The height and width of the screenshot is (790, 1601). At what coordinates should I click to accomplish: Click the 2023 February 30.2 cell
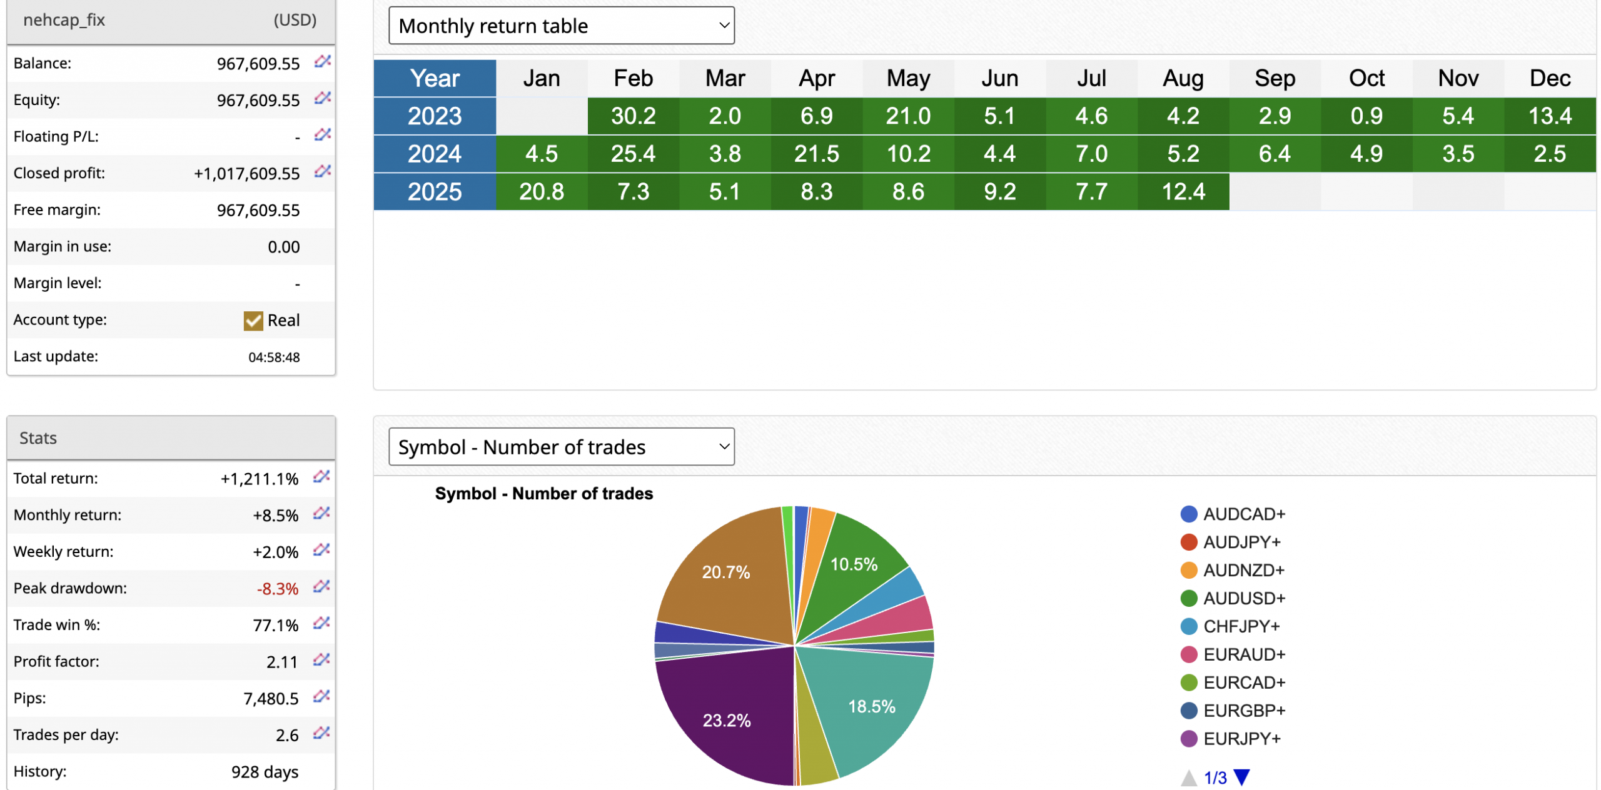(x=632, y=116)
